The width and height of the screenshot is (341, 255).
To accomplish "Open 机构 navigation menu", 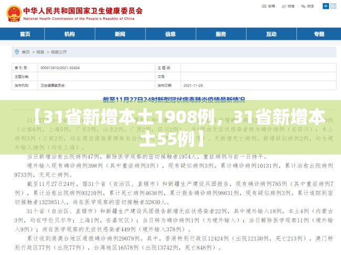I will (70, 34).
